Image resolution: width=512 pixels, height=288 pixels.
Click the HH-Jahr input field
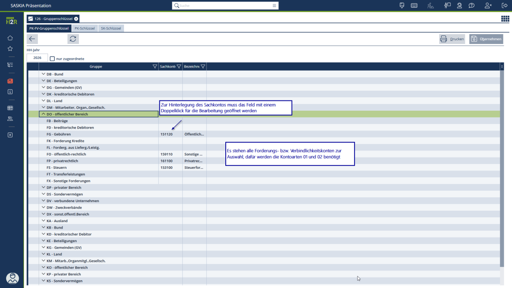coord(37,58)
